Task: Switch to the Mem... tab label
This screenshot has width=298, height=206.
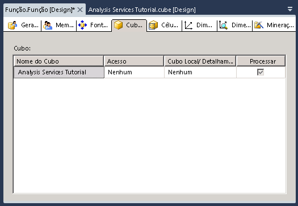Action: (x=65, y=25)
